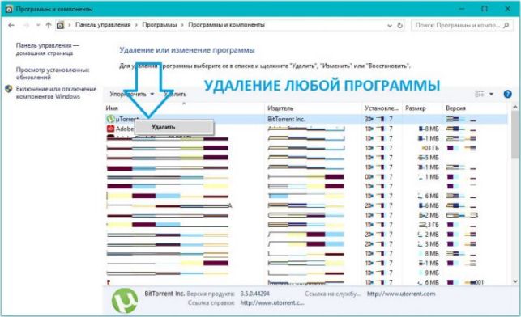The width and height of the screenshot is (521, 317).
Task: Click the magnifier search icon
Action: point(506,25)
